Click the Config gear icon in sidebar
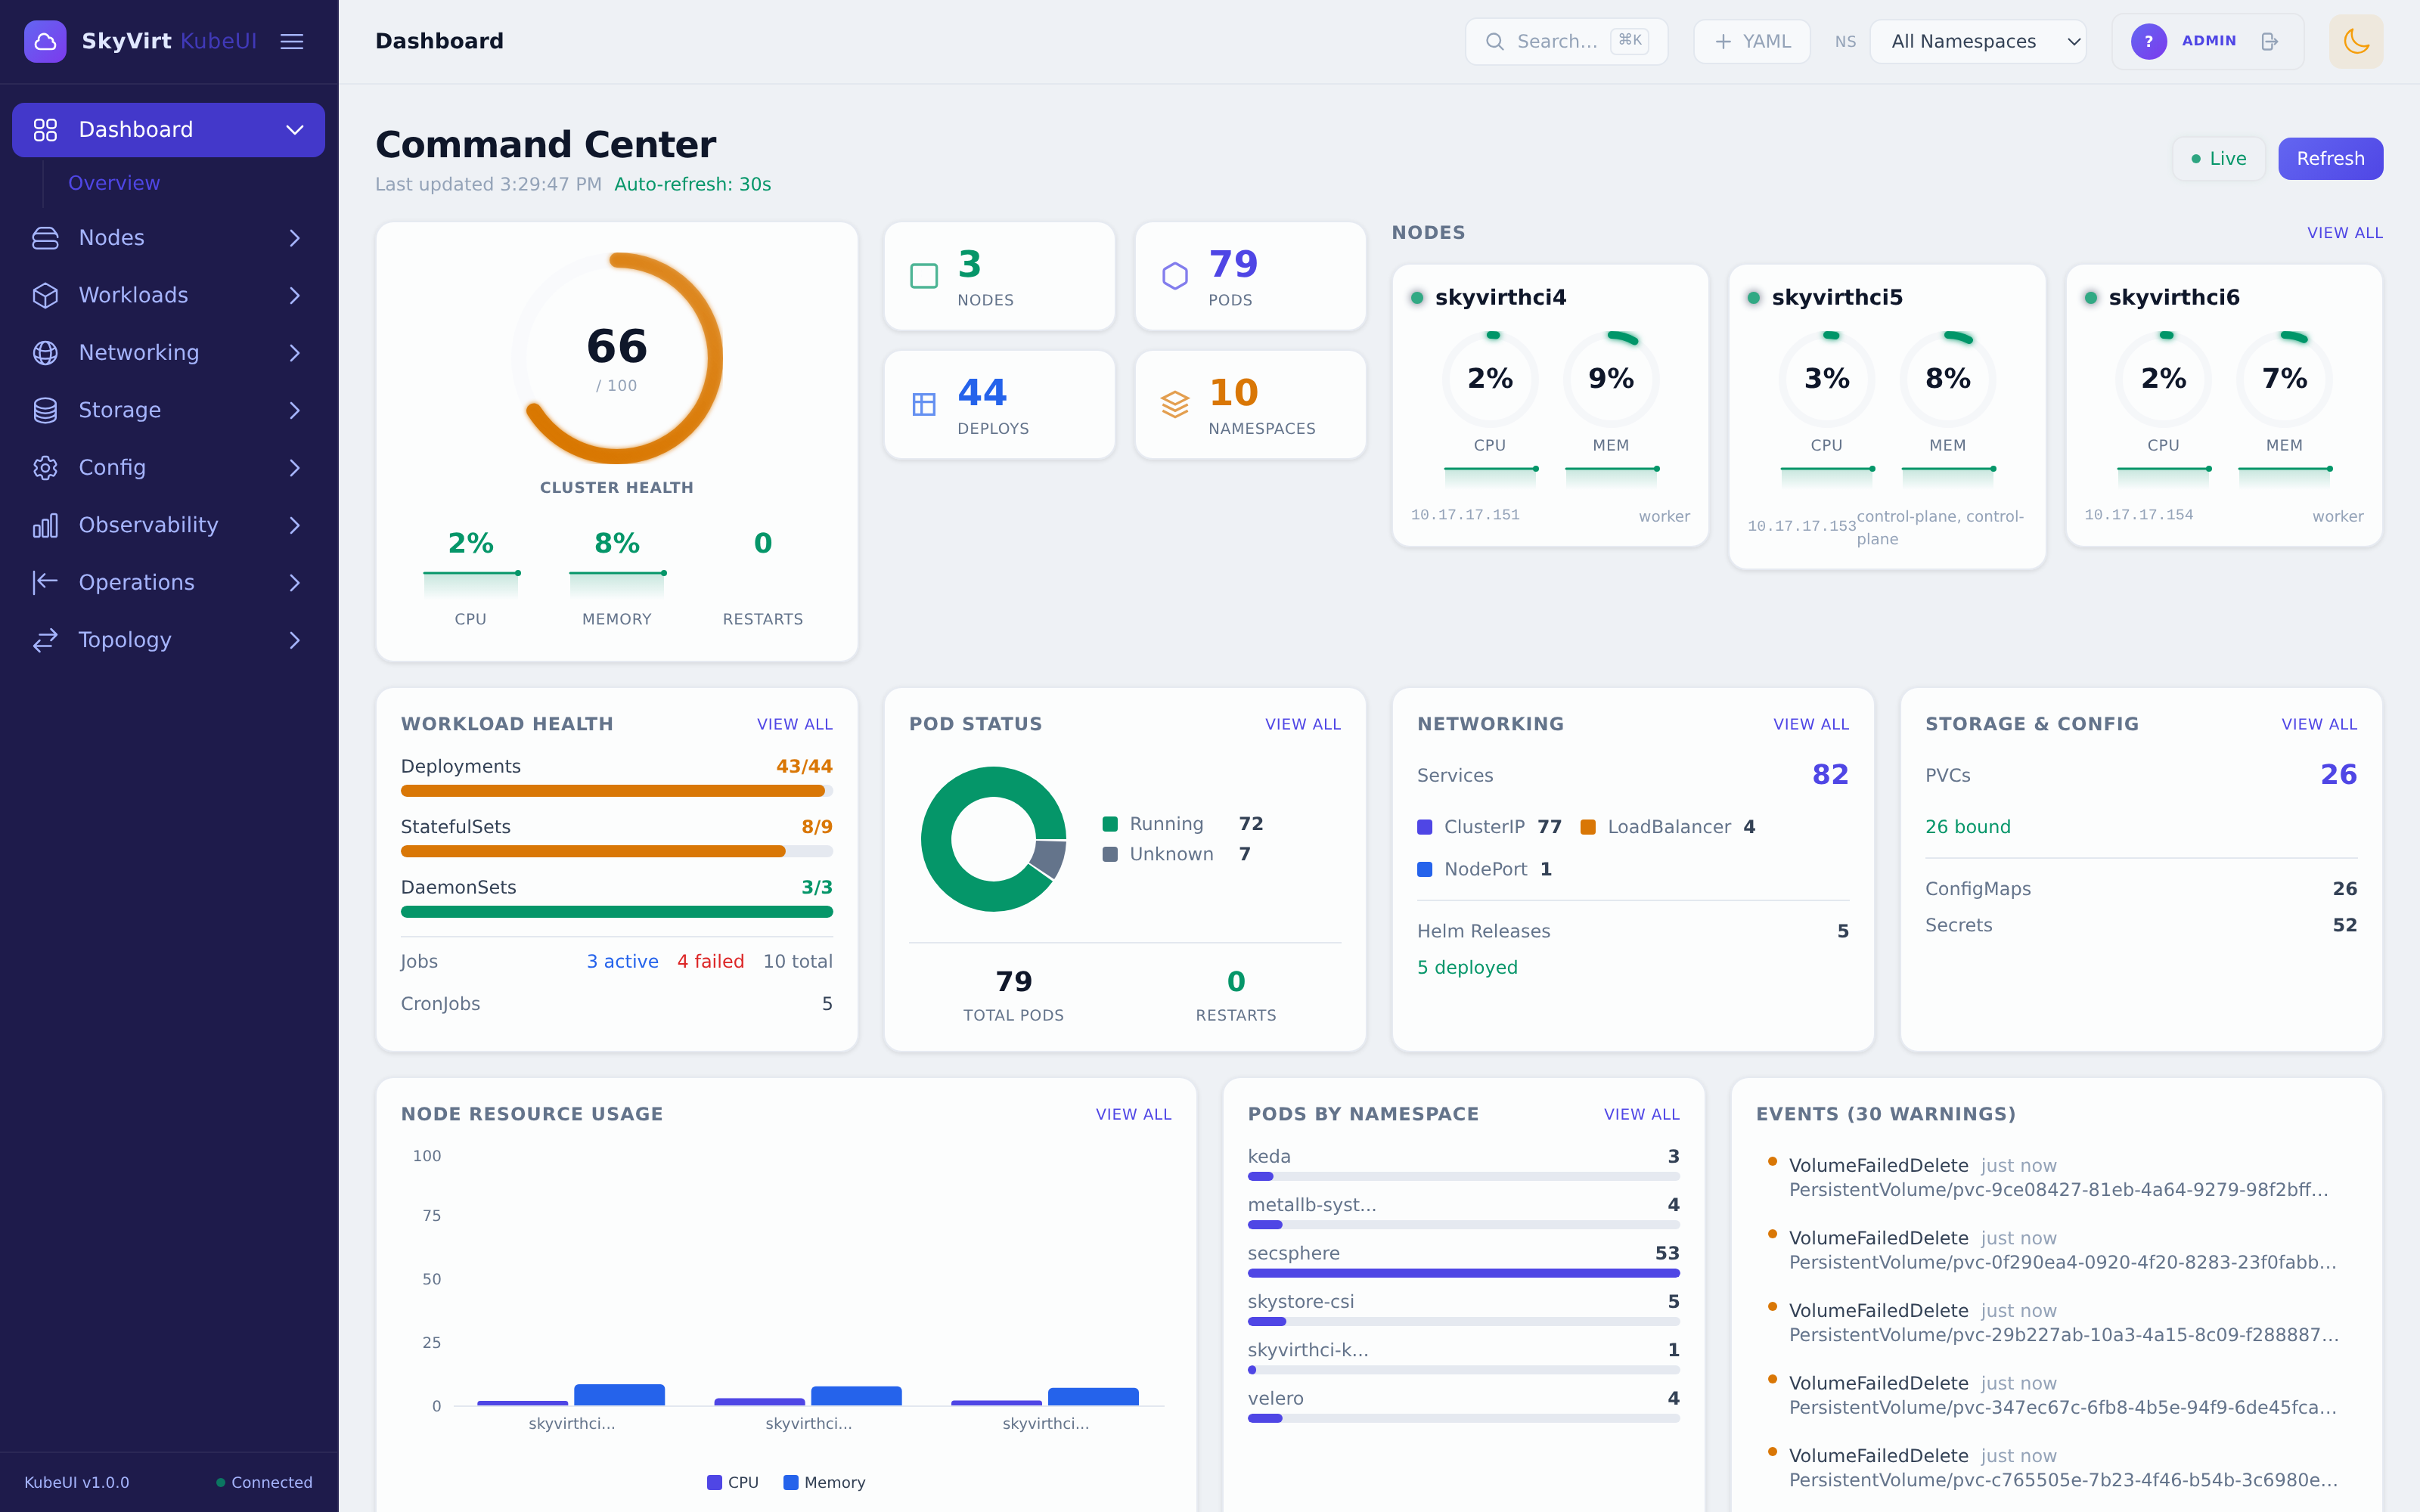The width and height of the screenshot is (2420, 1512). (45, 468)
